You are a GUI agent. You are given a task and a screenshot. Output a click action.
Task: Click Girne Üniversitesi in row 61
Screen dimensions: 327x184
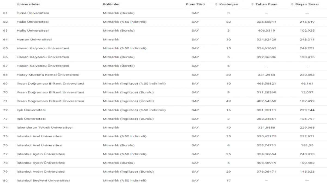pos(33,13)
